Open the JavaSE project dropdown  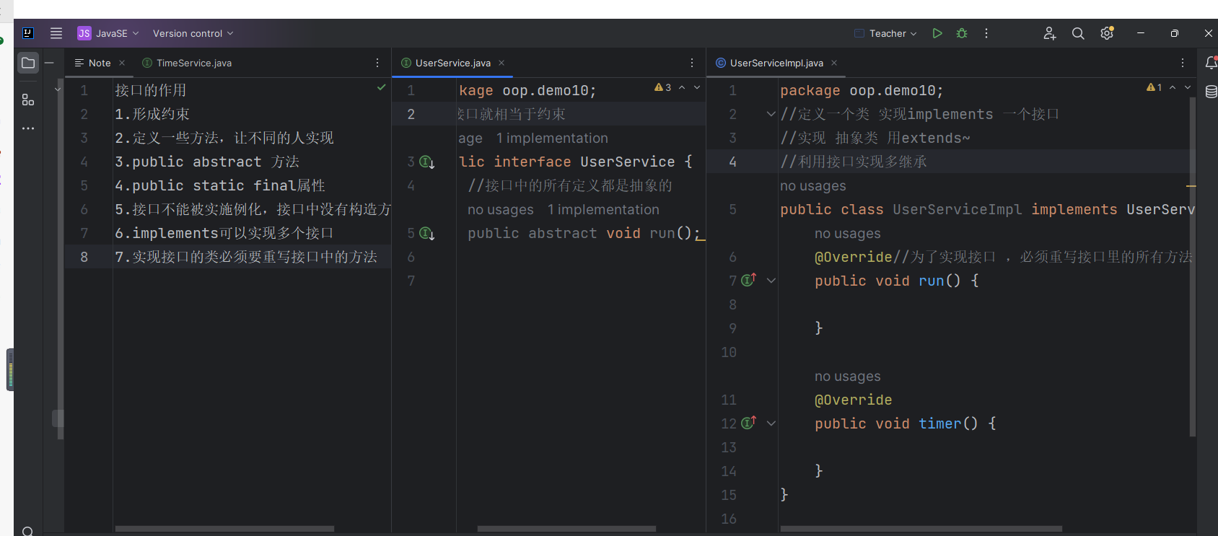coord(108,33)
